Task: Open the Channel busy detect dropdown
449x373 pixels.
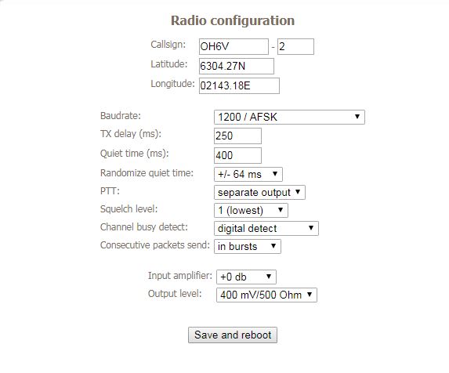Action: tap(266, 229)
